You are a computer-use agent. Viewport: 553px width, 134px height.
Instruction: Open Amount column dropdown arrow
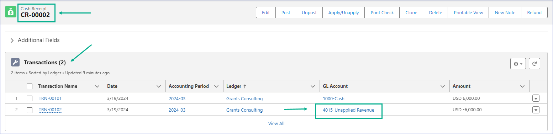pyautogui.click(x=522, y=86)
